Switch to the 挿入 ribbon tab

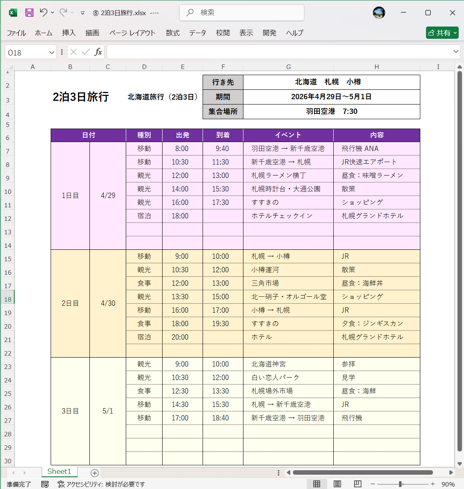coord(68,33)
